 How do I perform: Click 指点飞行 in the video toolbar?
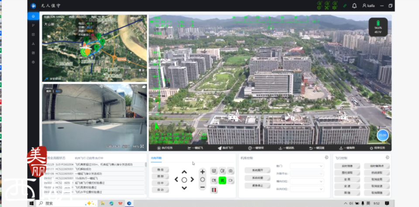(226, 148)
